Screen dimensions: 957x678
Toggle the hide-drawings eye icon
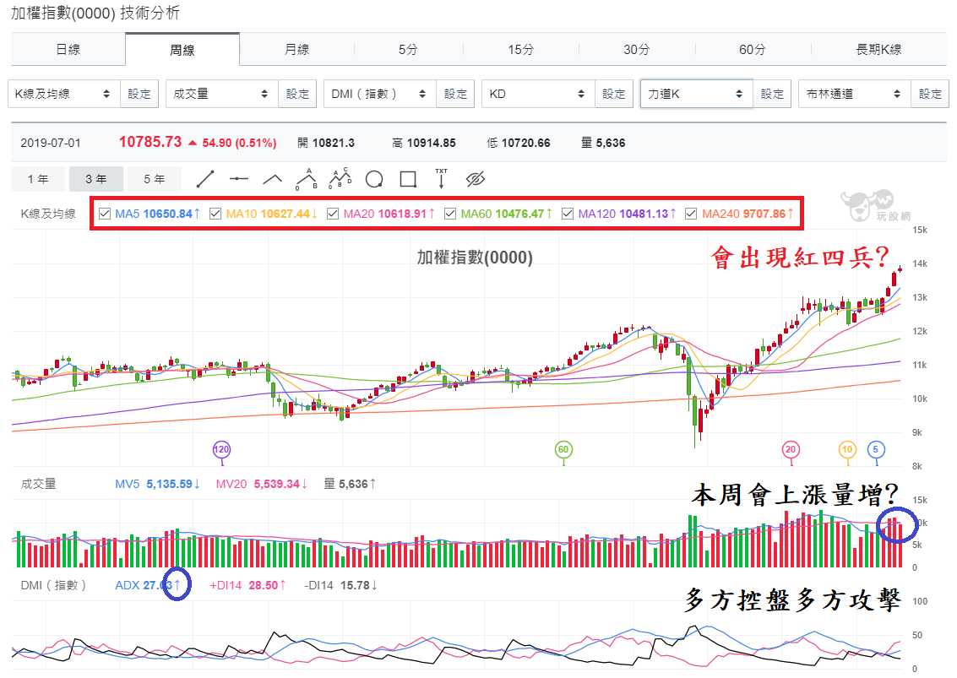pos(475,179)
